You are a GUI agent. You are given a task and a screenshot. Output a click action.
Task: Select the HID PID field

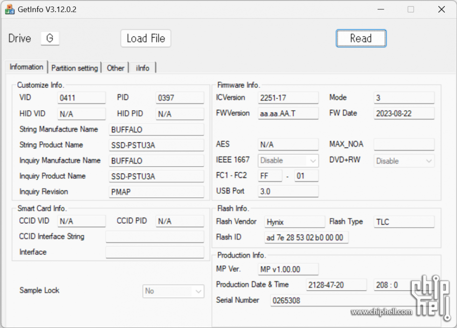click(x=180, y=114)
